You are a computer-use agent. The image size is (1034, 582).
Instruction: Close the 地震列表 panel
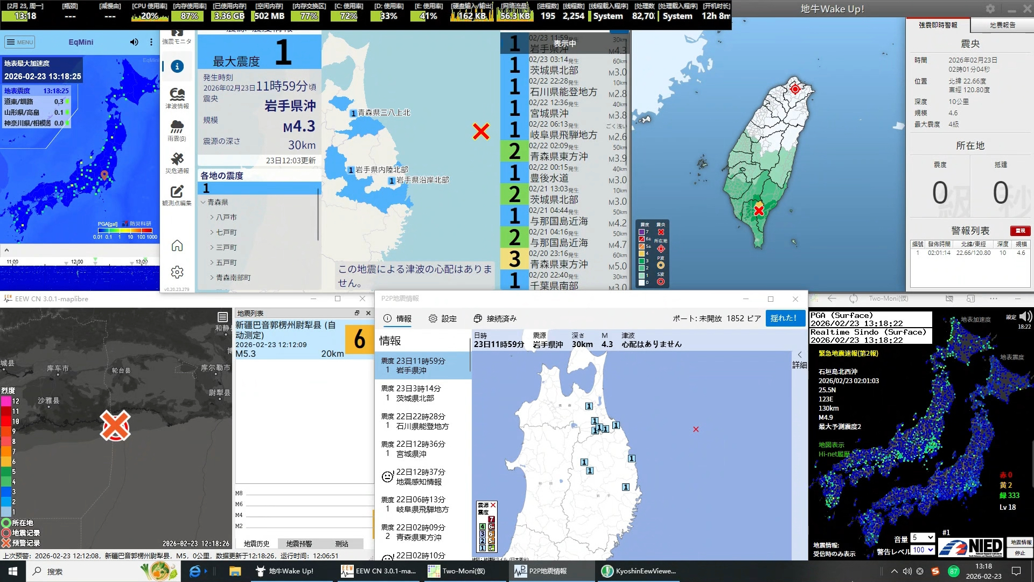(368, 313)
